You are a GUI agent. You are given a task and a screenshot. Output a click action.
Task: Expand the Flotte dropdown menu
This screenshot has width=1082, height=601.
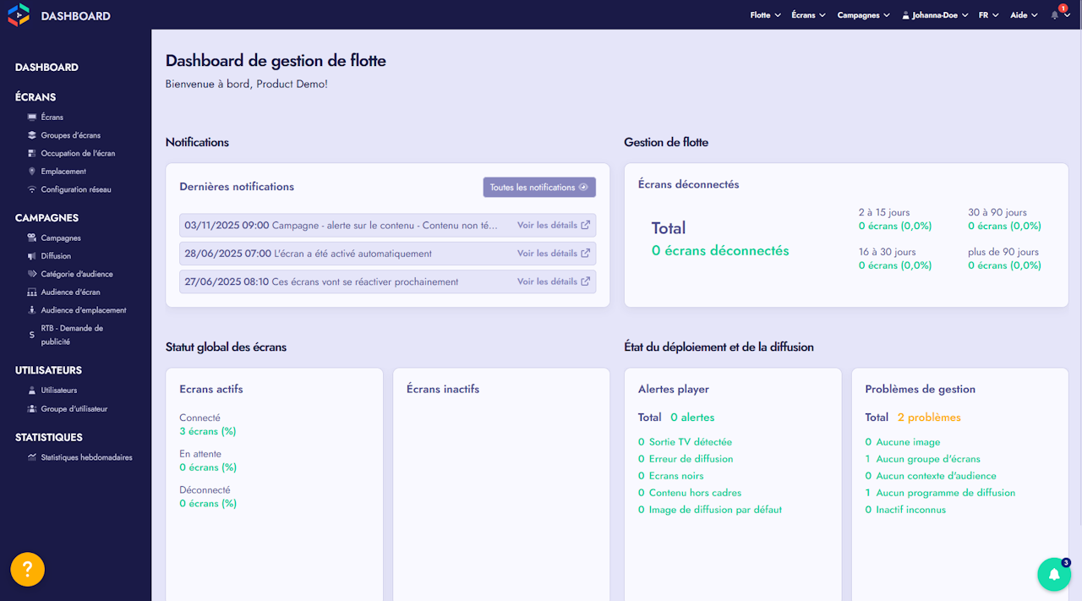coord(766,15)
